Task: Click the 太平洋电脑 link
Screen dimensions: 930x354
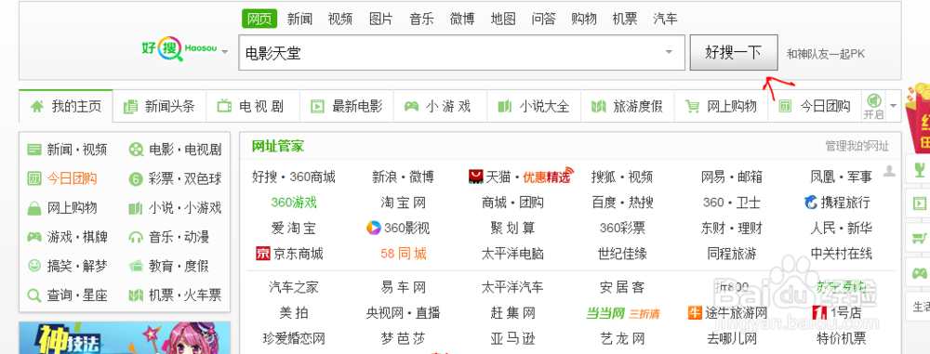Action: [512, 254]
